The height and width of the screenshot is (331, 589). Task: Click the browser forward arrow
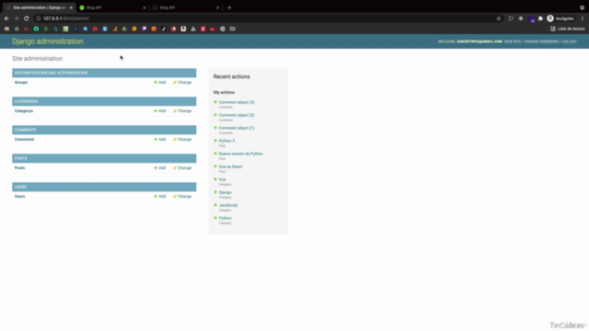click(x=17, y=18)
